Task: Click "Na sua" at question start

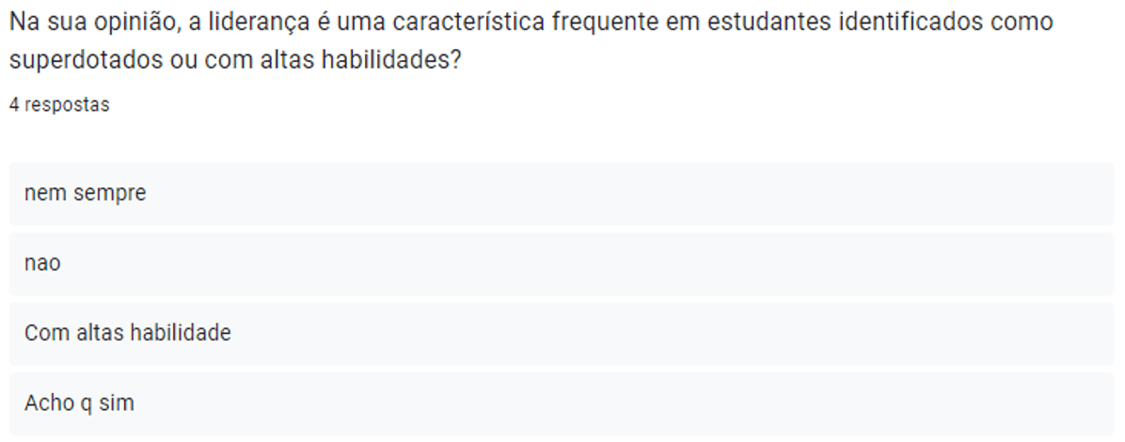Action: 47,23
